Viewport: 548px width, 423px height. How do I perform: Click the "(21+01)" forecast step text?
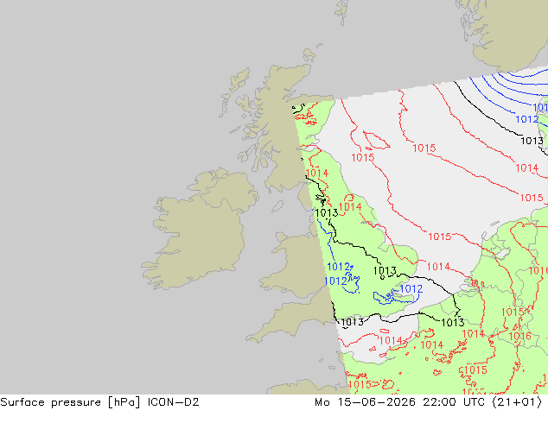click(517, 402)
